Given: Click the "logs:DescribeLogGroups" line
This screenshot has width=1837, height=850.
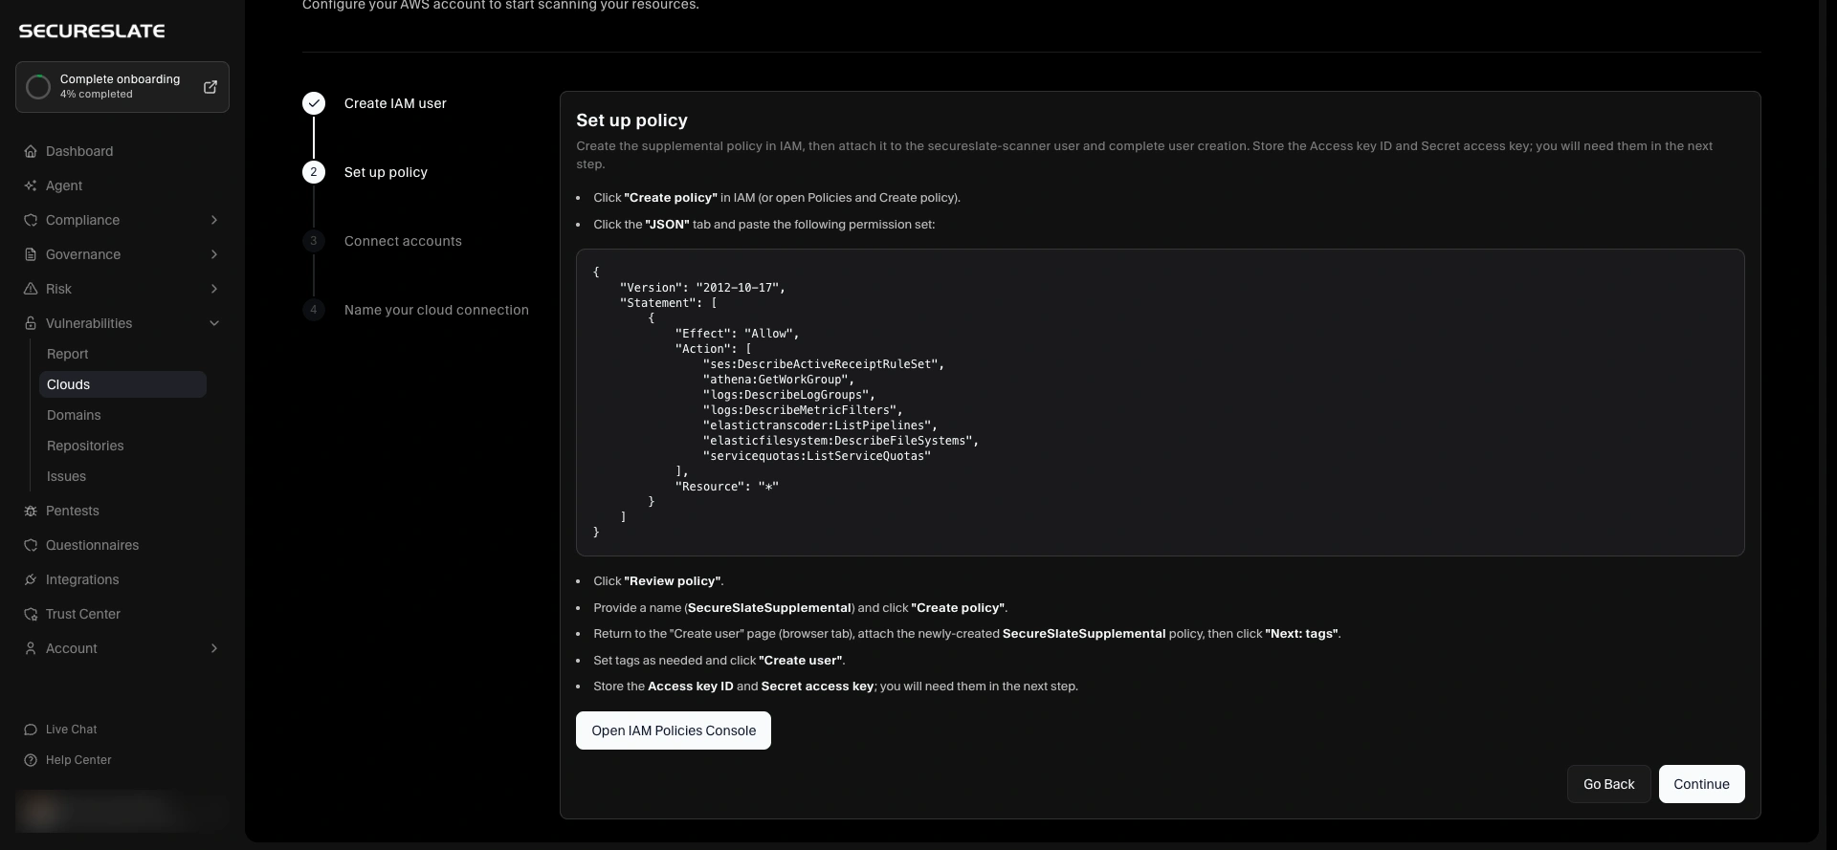Looking at the screenshot, I should tap(789, 395).
